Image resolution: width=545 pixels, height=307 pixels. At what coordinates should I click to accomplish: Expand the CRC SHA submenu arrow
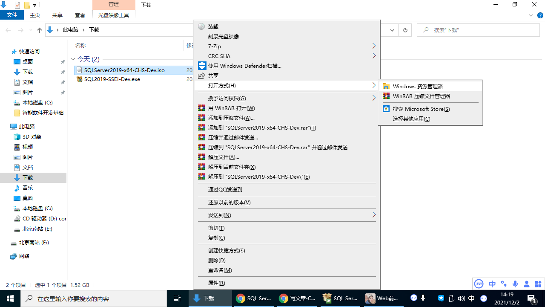pos(374,56)
